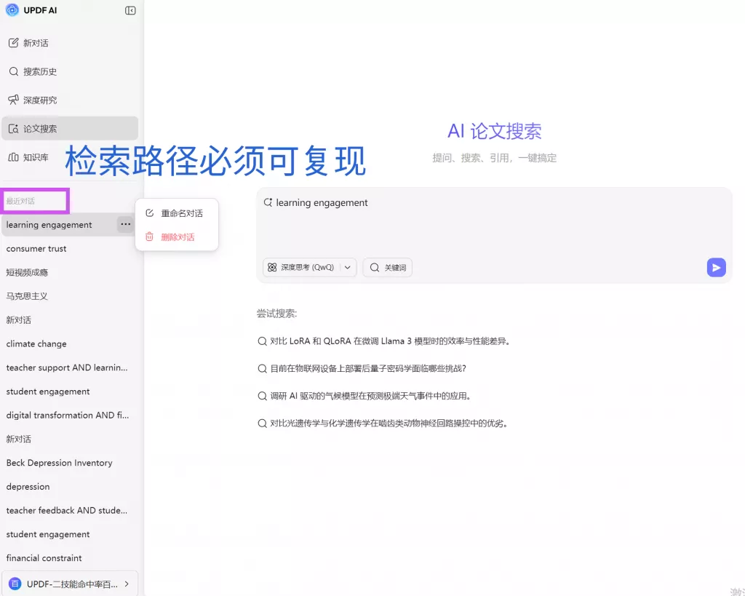Image resolution: width=745 pixels, height=596 pixels.
Task: Select the climate change conversation
Action: (36, 343)
